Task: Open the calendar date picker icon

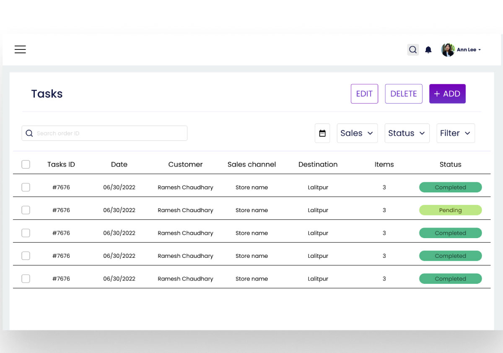Action: coord(322,133)
